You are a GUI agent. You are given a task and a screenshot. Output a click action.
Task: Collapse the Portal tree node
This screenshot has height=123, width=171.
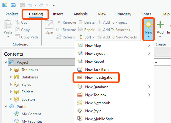point(6,107)
